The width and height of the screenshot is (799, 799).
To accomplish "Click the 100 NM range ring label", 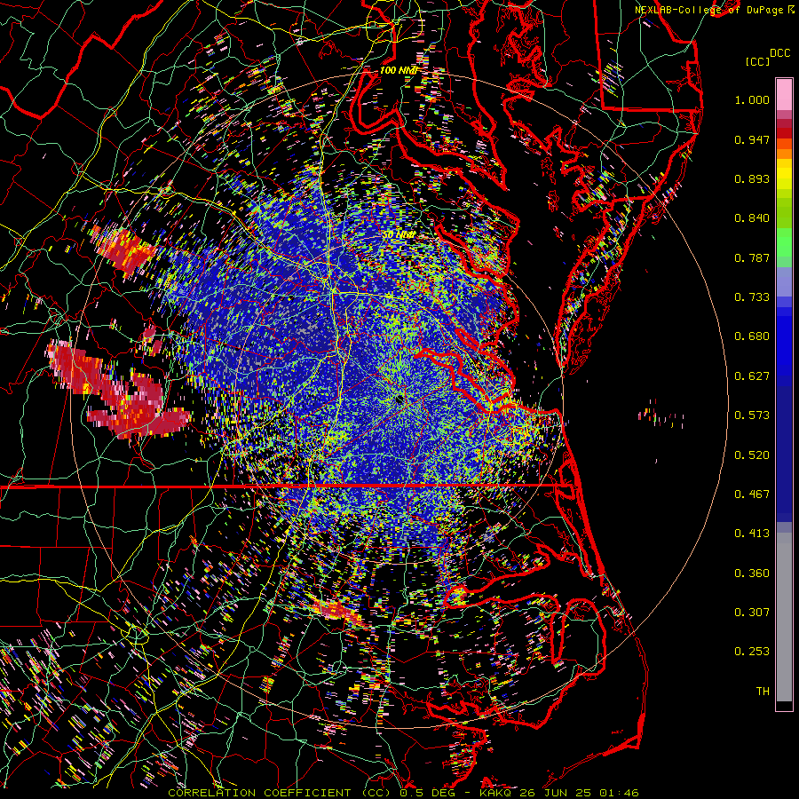I will tap(399, 70).
